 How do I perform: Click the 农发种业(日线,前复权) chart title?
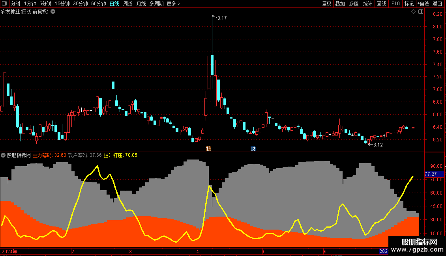[25, 12]
